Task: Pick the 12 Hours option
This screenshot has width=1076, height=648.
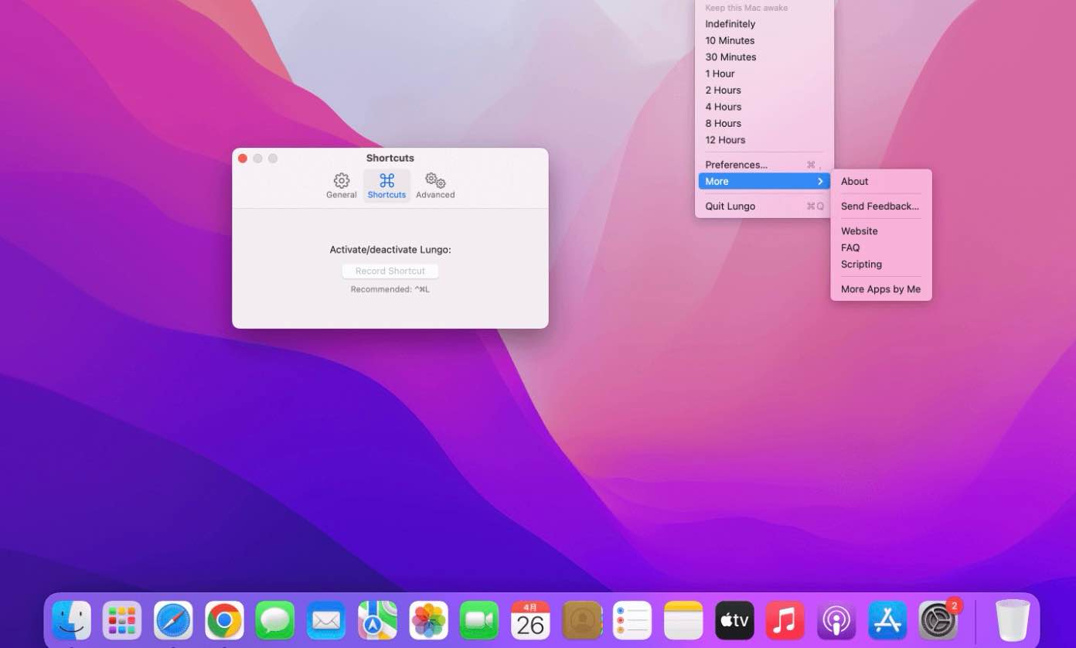Action: 725,140
